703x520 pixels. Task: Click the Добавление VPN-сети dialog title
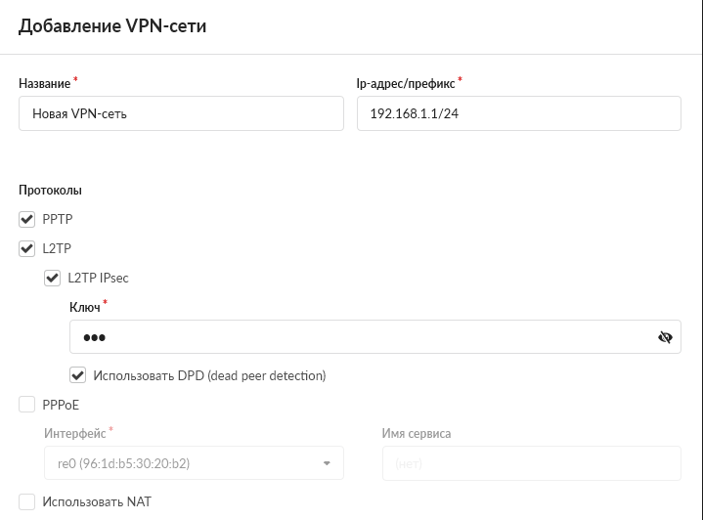pyautogui.click(x=112, y=26)
